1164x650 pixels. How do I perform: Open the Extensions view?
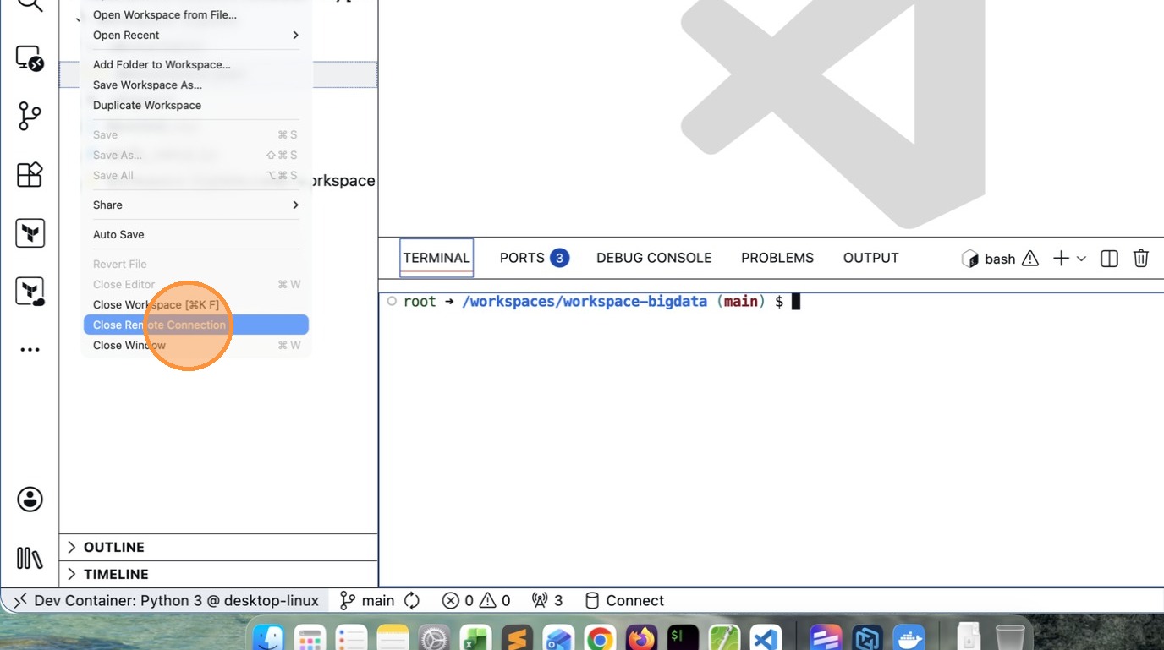30,174
